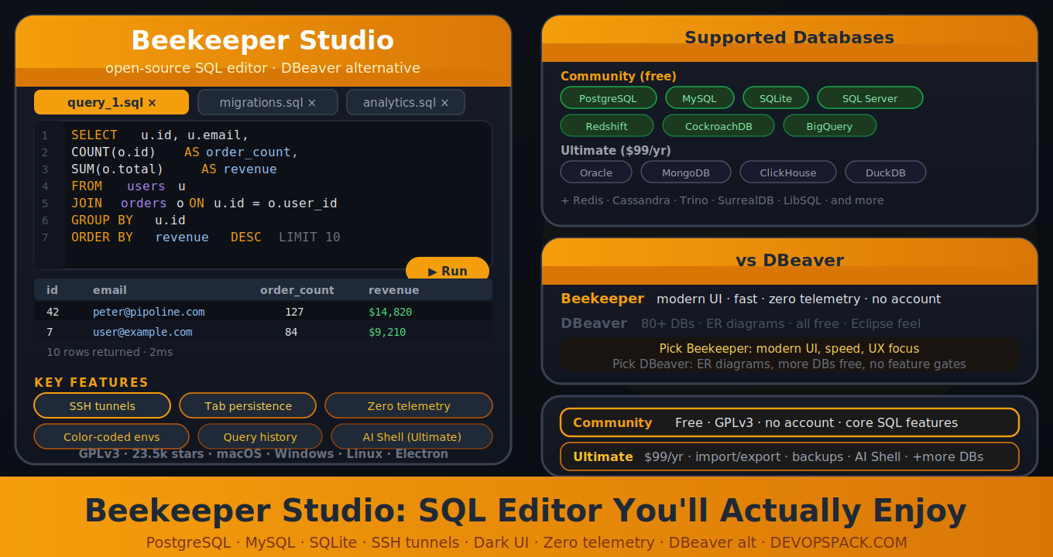
Task: Select the $14,820 revenue cell
Action: (x=390, y=312)
